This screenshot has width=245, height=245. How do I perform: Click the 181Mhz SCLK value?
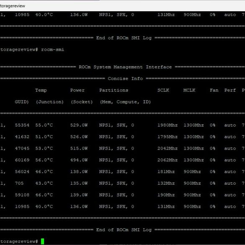pyautogui.click(x=166, y=172)
